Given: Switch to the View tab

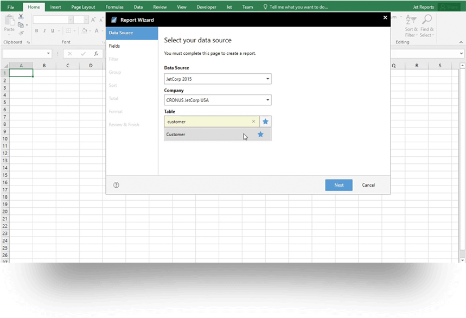Looking at the screenshot, I should point(182,7).
